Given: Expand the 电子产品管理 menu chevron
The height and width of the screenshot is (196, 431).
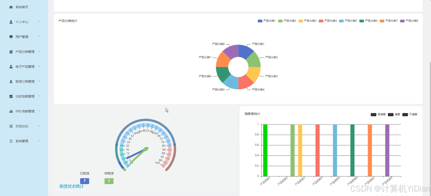Looking at the screenshot, I should (x=39, y=66).
